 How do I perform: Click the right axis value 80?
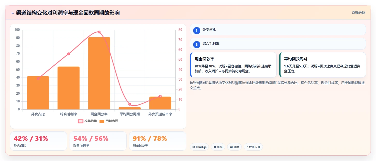180,30
